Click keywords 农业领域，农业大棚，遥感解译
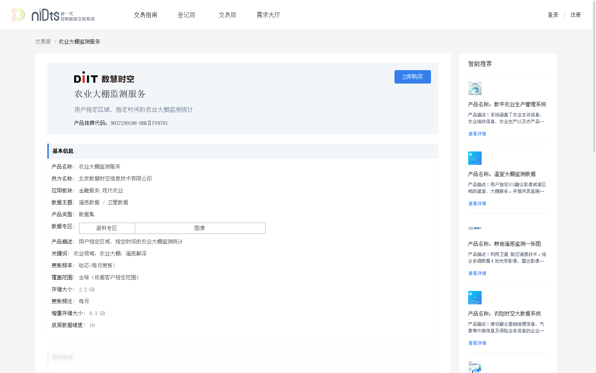Viewport: 596px width, 373px height. point(110,254)
